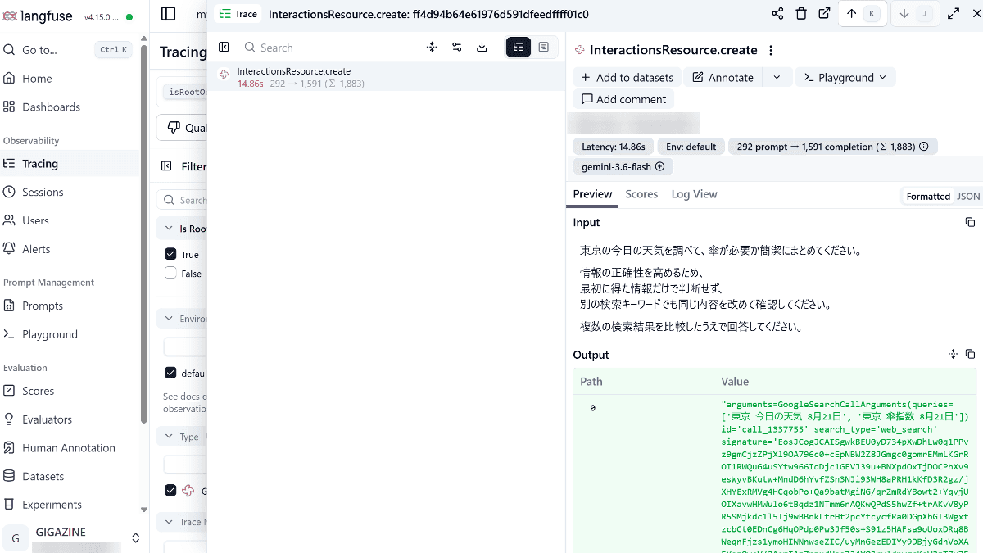The height and width of the screenshot is (553, 983).
Task: Toggle the Type filter checkbox
Action: (170, 490)
